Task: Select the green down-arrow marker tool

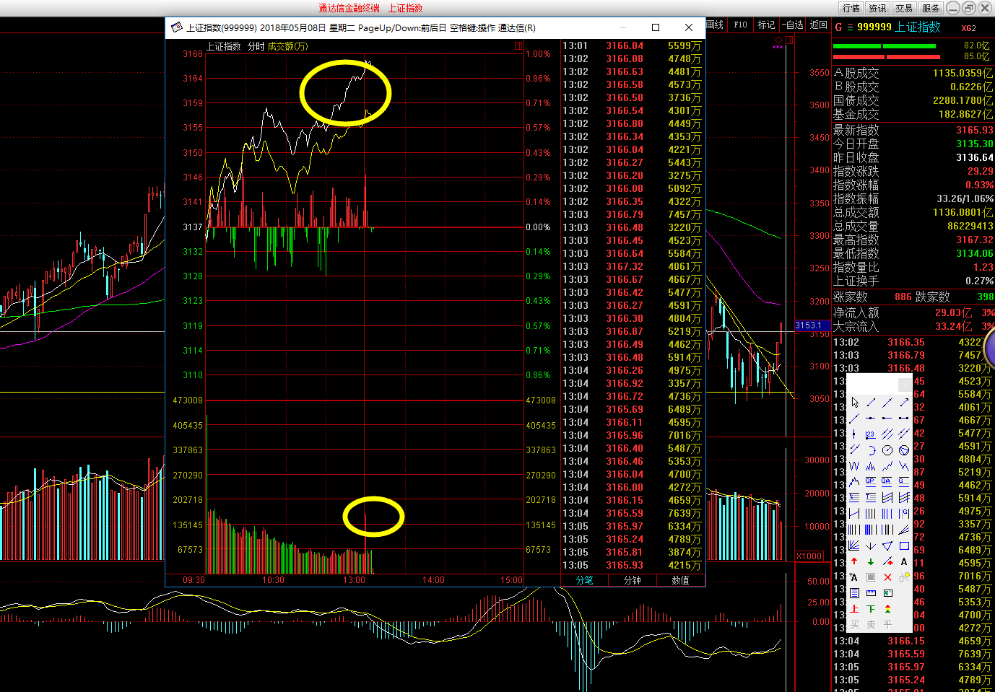Action: (871, 562)
